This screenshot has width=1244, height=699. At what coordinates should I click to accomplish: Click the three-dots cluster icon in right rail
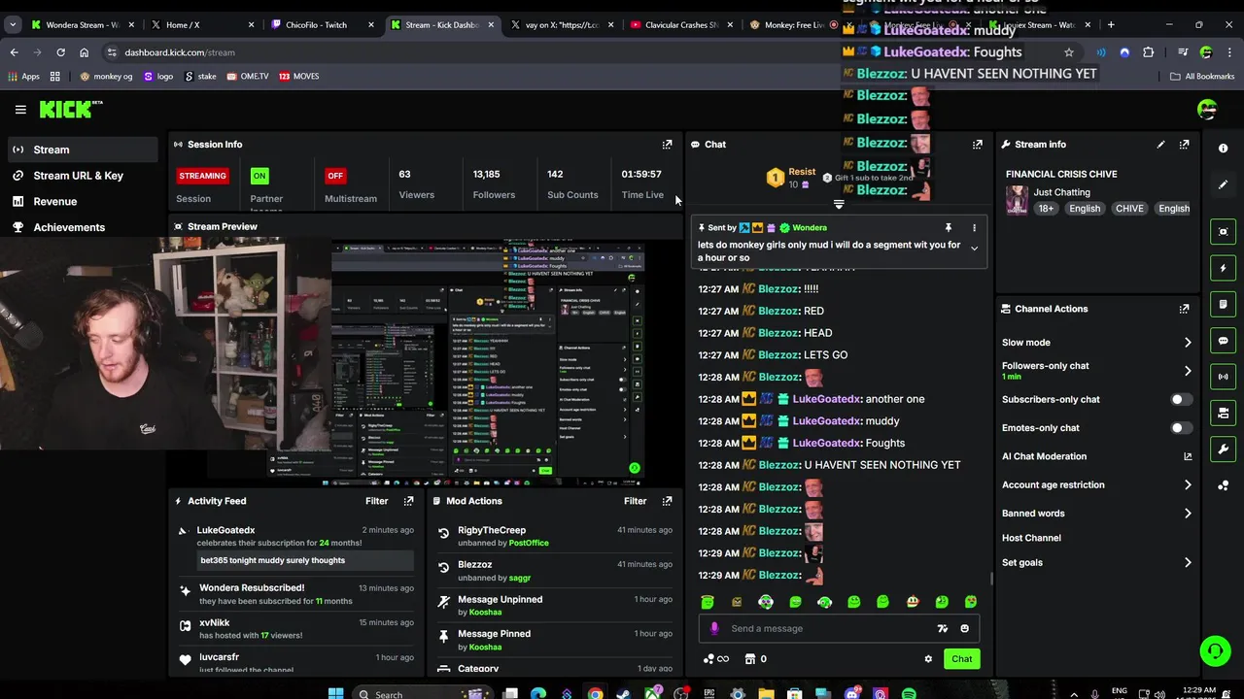pyautogui.click(x=1224, y=485)
